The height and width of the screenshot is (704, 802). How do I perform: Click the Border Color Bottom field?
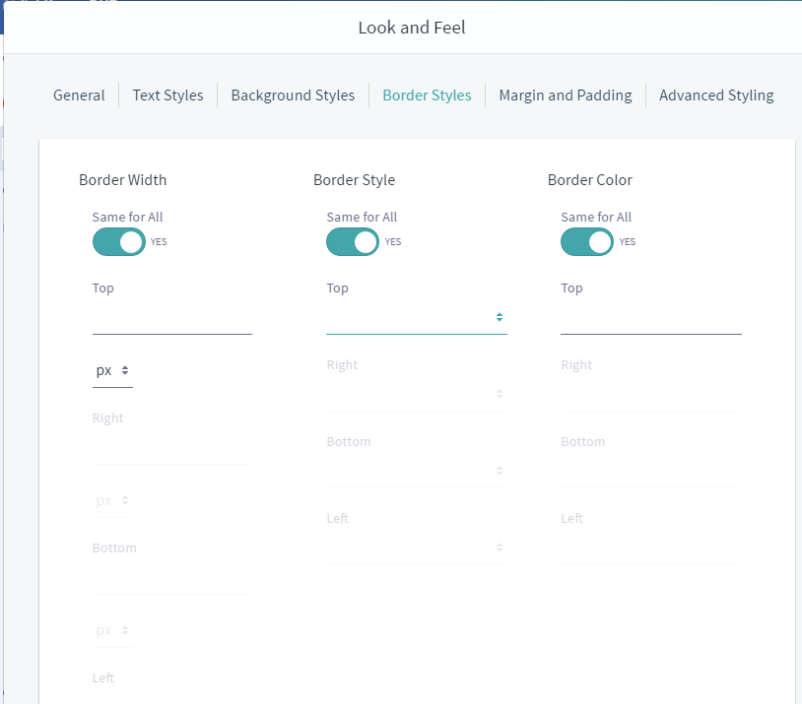[x=650, y=471]
